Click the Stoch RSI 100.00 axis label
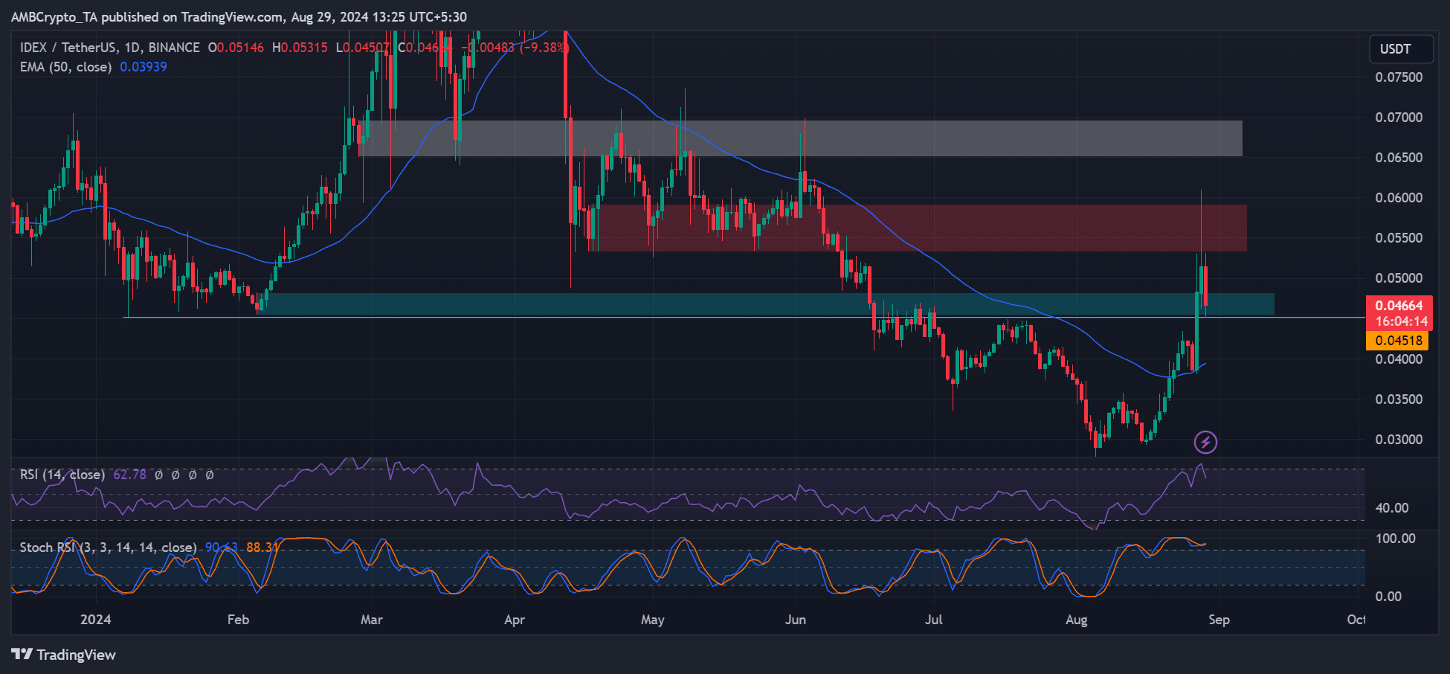Screen dimensions: 1450x674 point(1396,539)
